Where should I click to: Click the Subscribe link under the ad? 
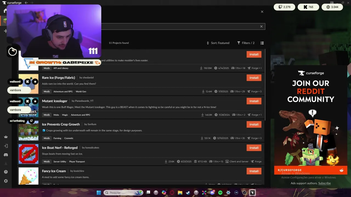tap(324, 183)
